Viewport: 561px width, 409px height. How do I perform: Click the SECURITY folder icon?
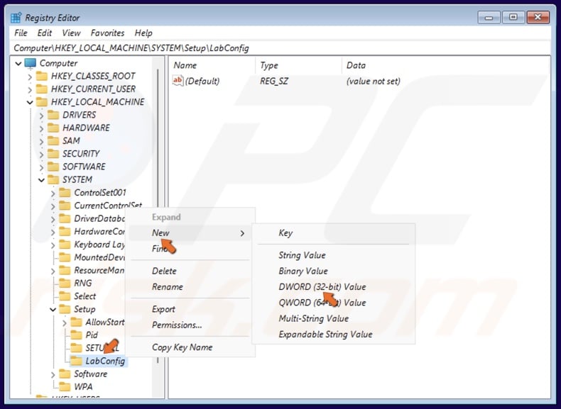(53, 154)
